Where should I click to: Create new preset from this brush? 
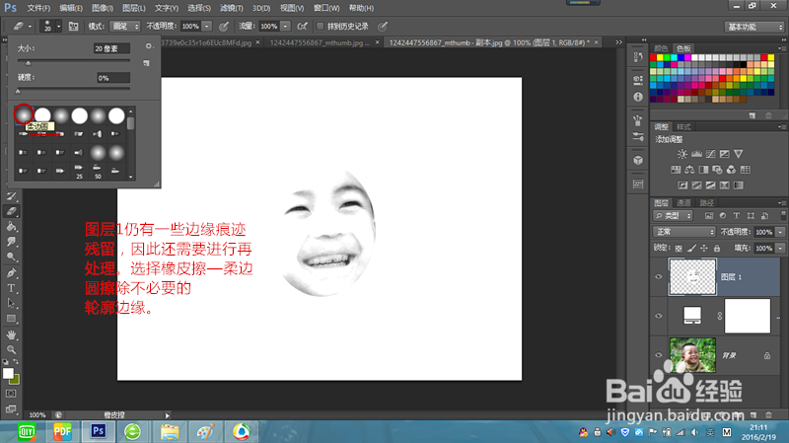click(x=146, y=63)
